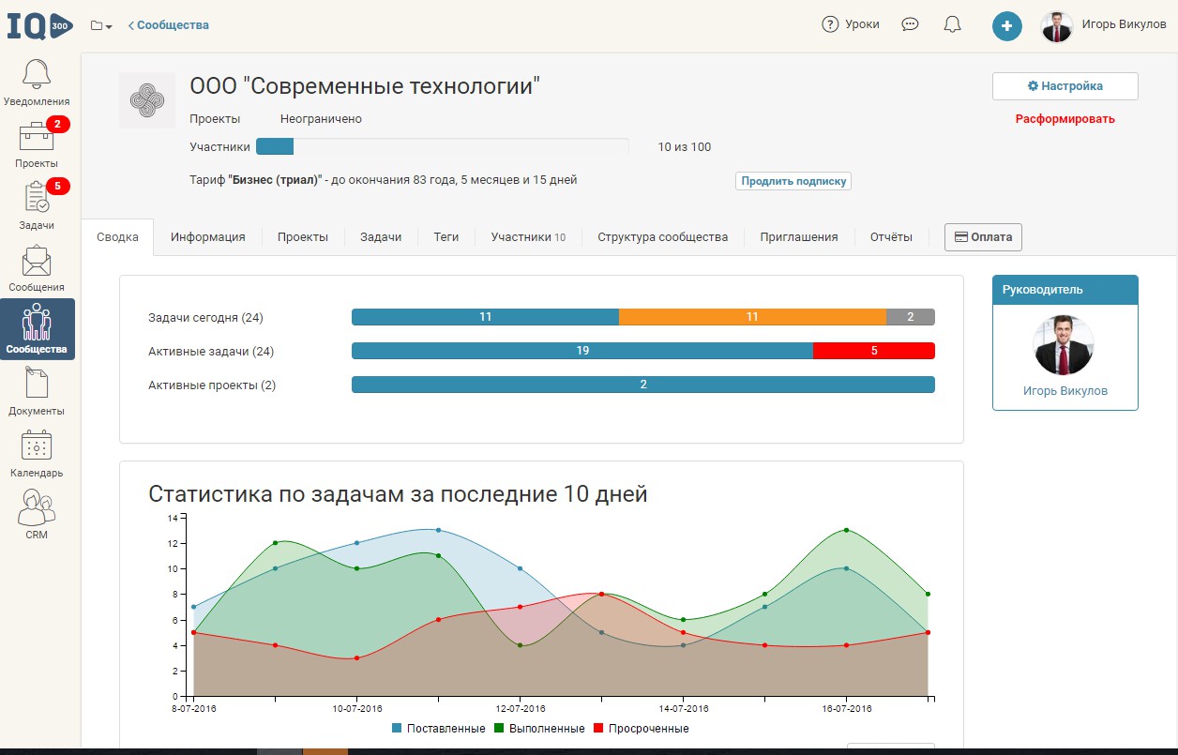Click Игорь Викулов name in header
The image size is (1178, 755).
pyautogui.click(x=1124, y=25)
